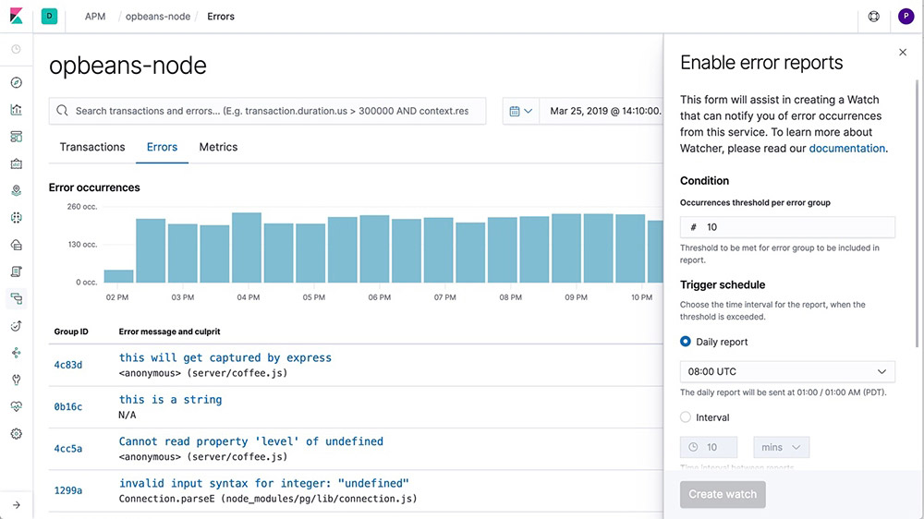Click the Errors breadcrumb

[221, 17]
